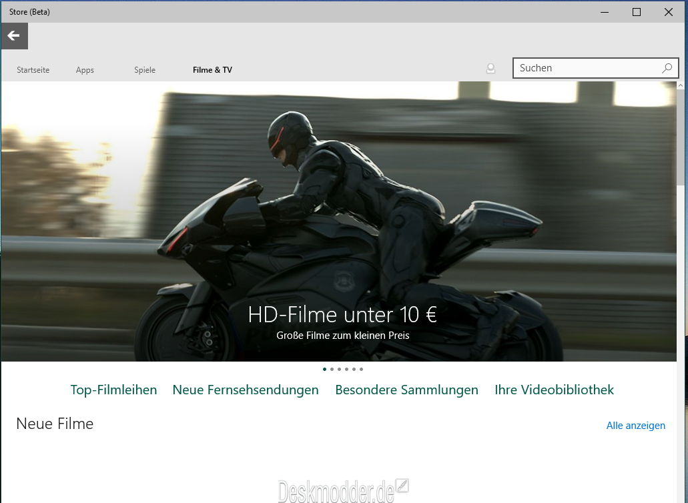Select the third carousel dot

tap(339, 370)
